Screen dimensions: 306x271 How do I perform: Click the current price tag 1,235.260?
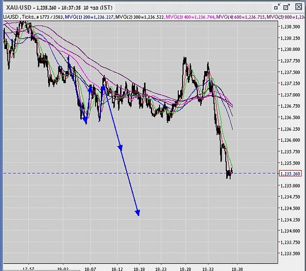point(291,173)
